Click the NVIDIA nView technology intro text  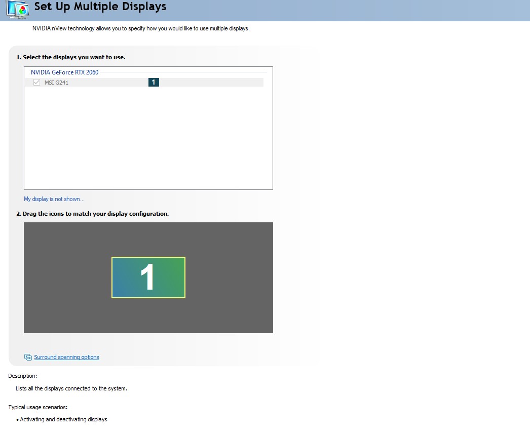(141, 28)
